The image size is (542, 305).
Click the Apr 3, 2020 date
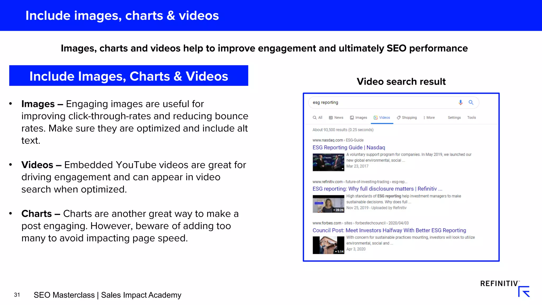pos(356,249)
